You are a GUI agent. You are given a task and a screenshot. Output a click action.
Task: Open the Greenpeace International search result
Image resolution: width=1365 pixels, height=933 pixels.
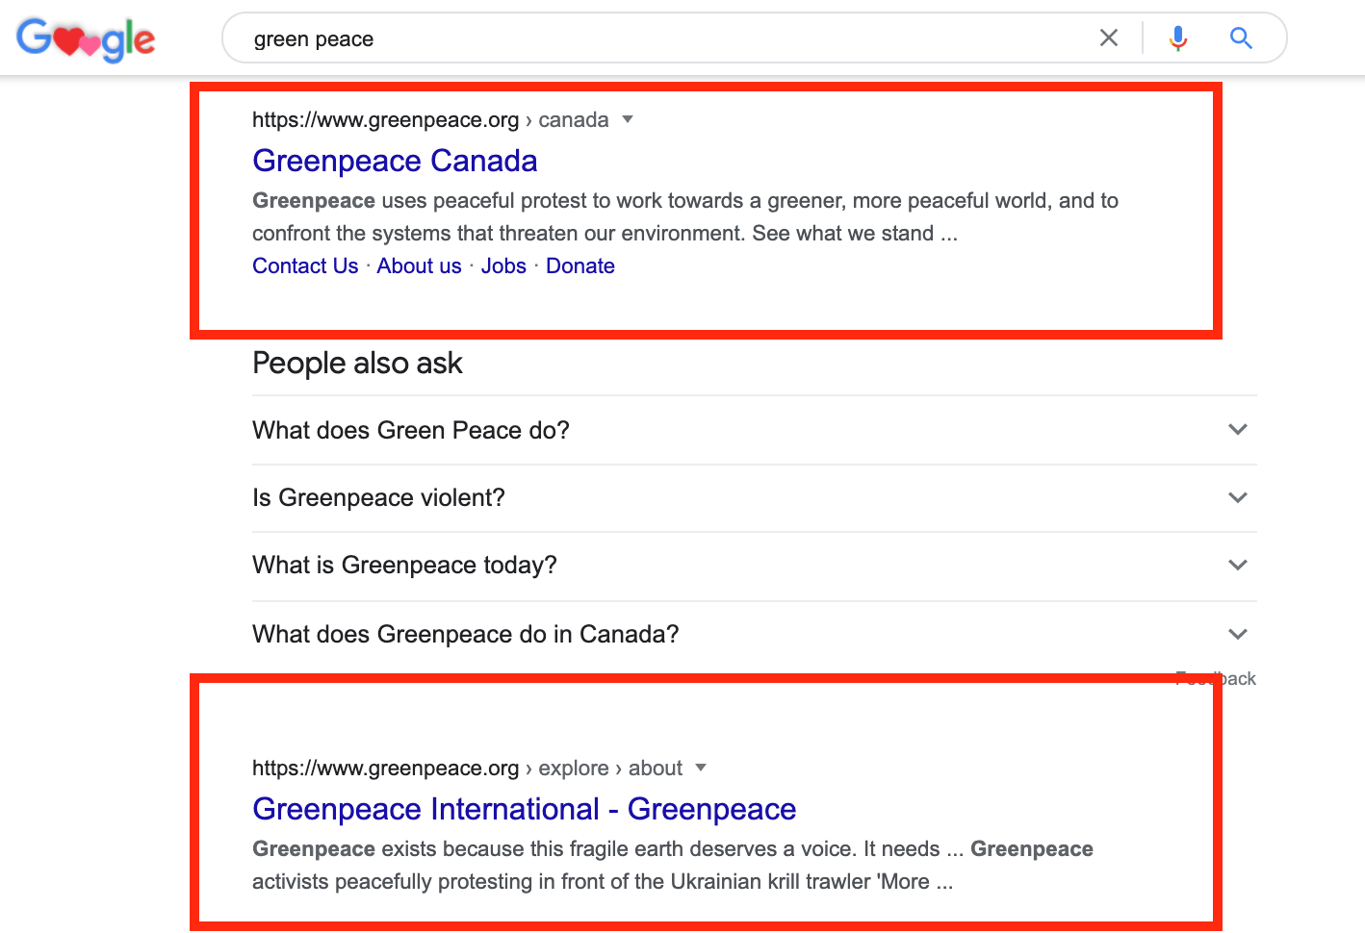[x=524, y=809]
